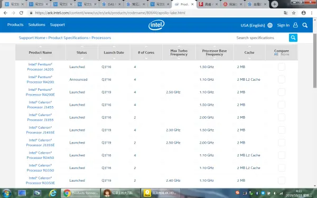This screenshot has width=317, height=198.
Task: Bookmark this page with the star icon
Action: [x=294, y=13]
